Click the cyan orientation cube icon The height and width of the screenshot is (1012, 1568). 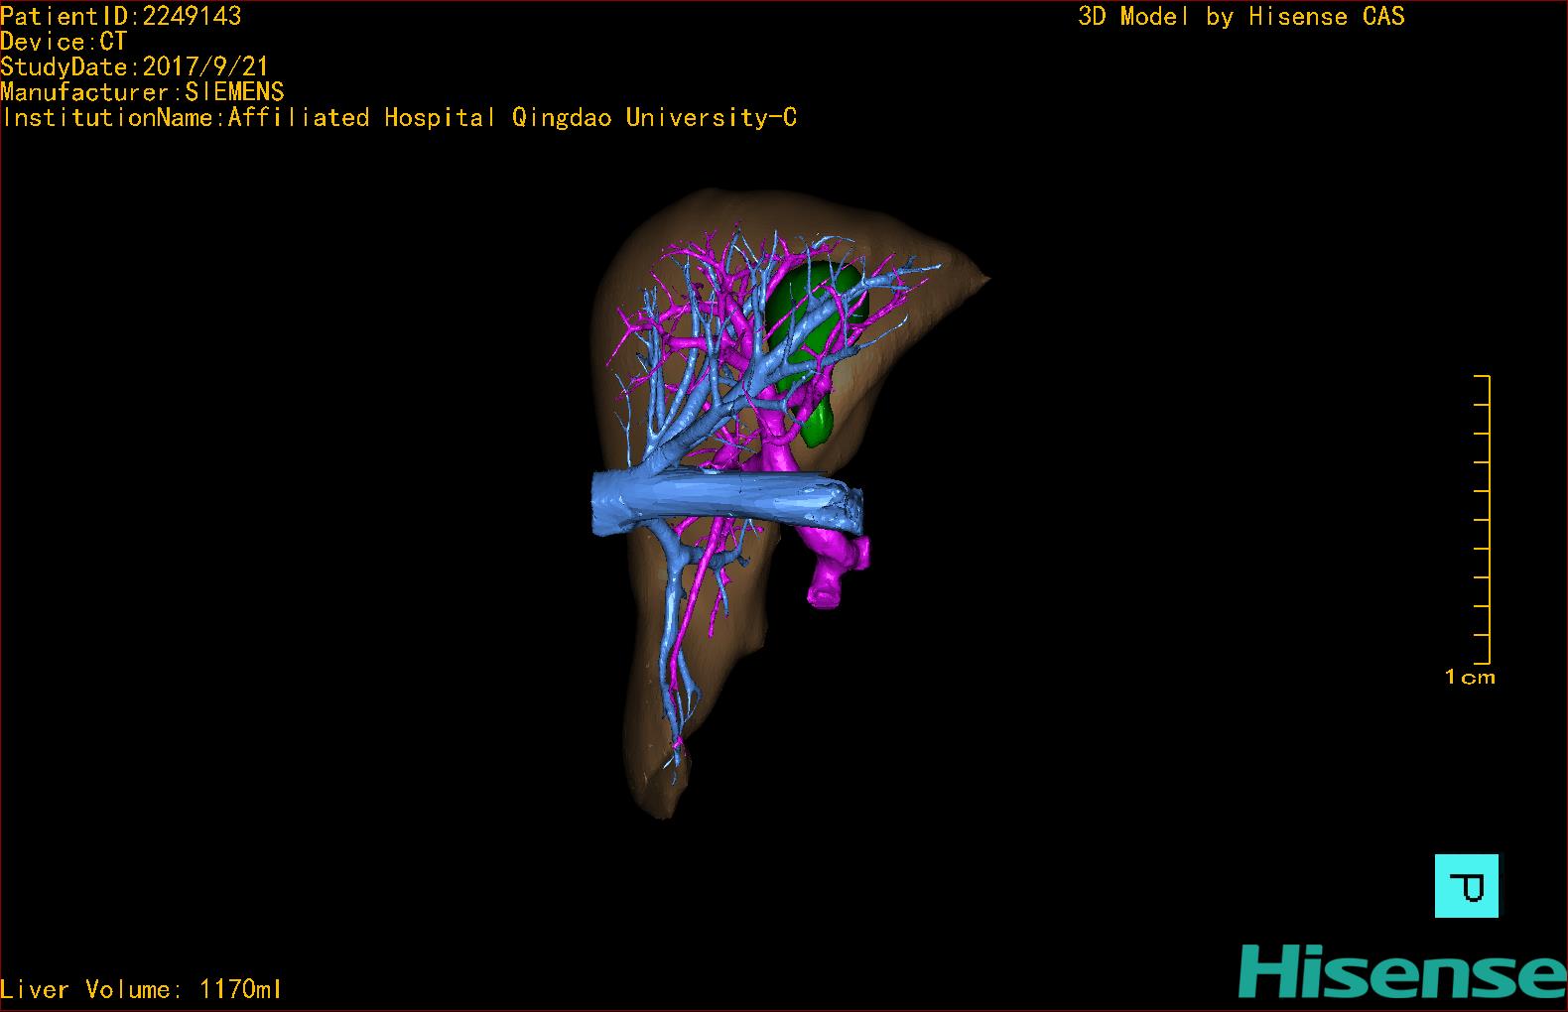(1467, 885)
